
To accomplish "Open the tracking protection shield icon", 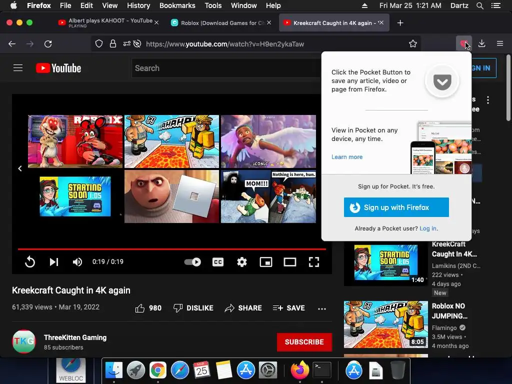I will click(99, 44).
